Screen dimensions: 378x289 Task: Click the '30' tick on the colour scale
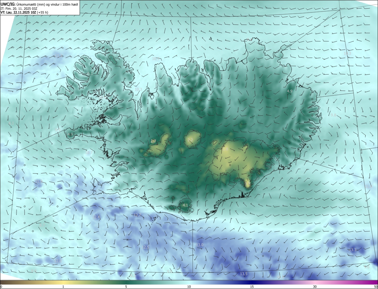[x=315, y=287]
